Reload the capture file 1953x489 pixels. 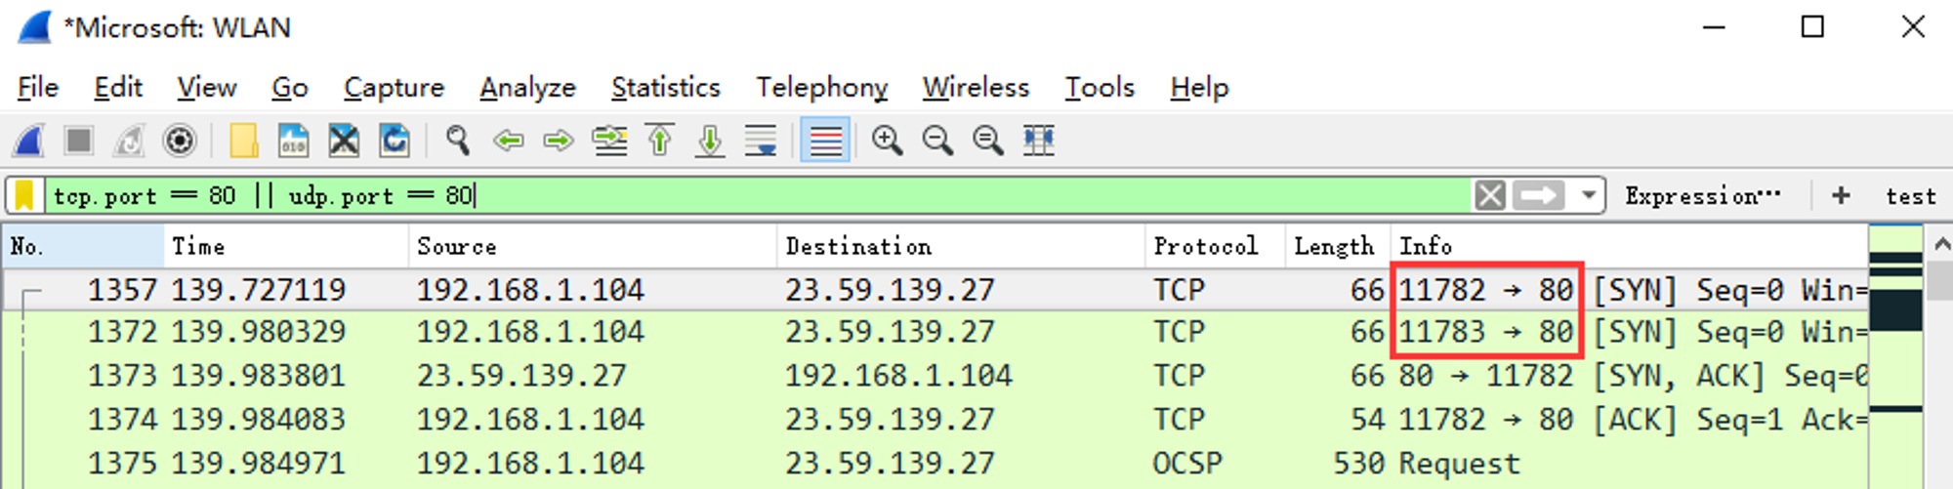point(395,141)
